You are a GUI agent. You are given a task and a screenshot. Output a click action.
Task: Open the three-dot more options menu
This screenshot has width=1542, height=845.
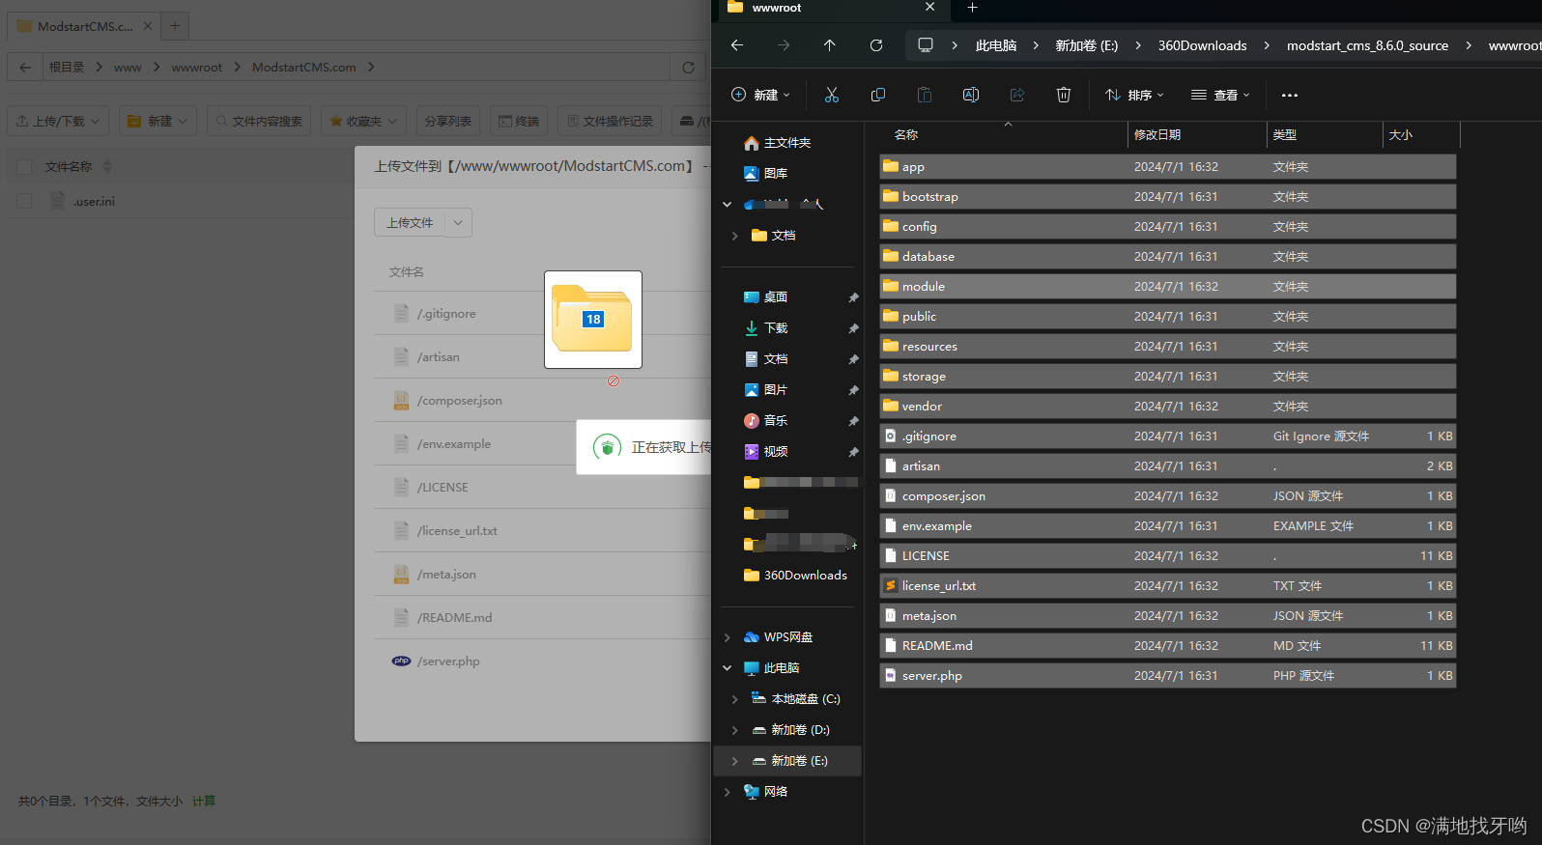tap(1290, 95)
